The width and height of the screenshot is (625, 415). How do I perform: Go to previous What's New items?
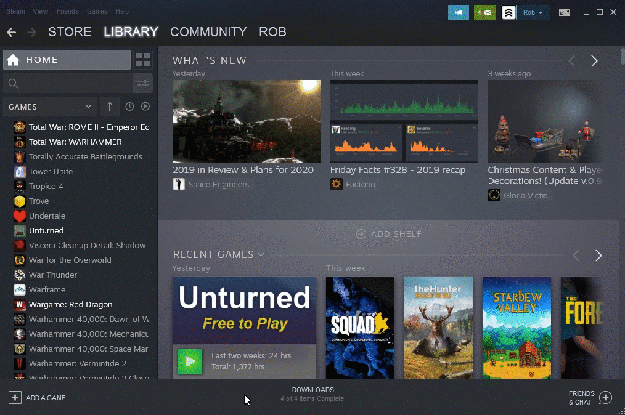tap(571, 61)
